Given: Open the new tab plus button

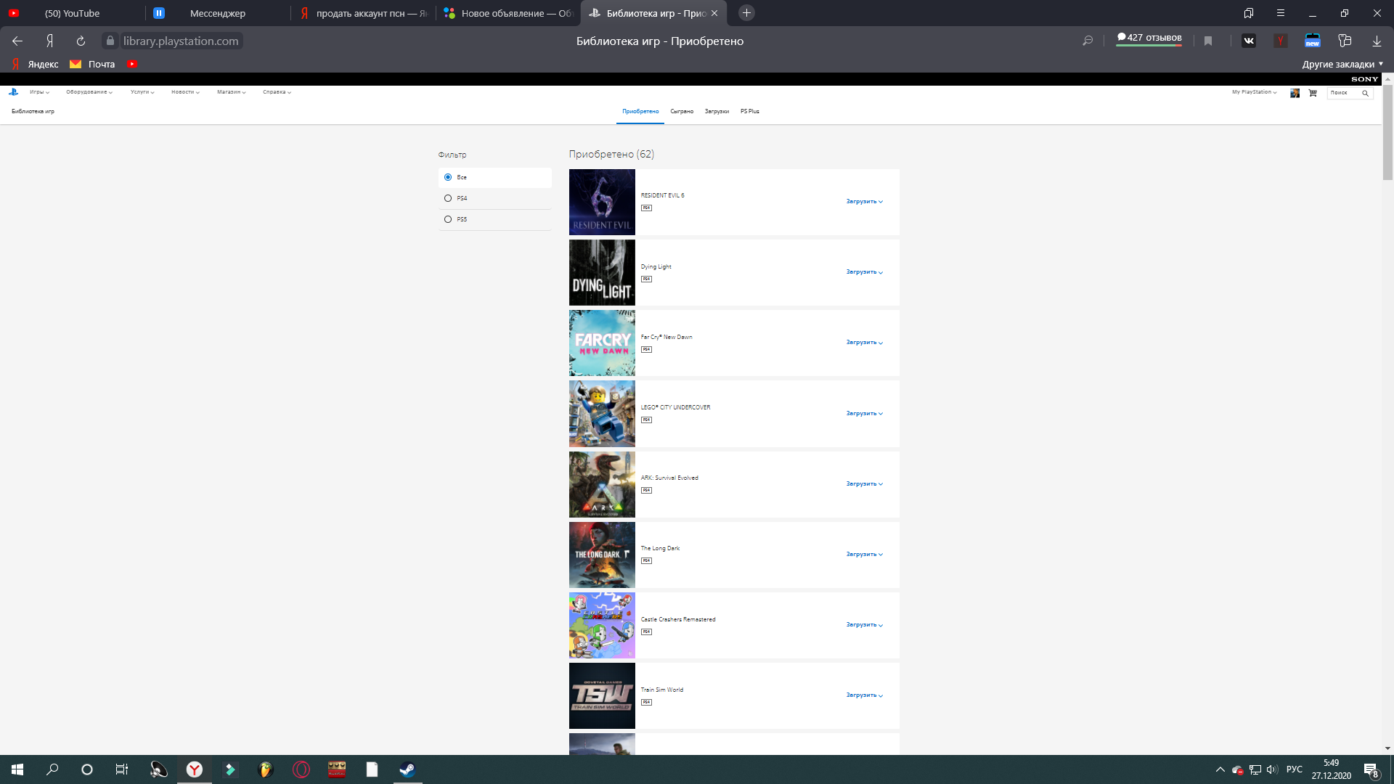Looking at the screenshot, I should pyautogui.click(x=746, y=13).
